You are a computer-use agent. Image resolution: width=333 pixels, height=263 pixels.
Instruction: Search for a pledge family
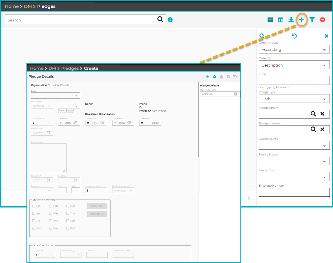[313, 114]
